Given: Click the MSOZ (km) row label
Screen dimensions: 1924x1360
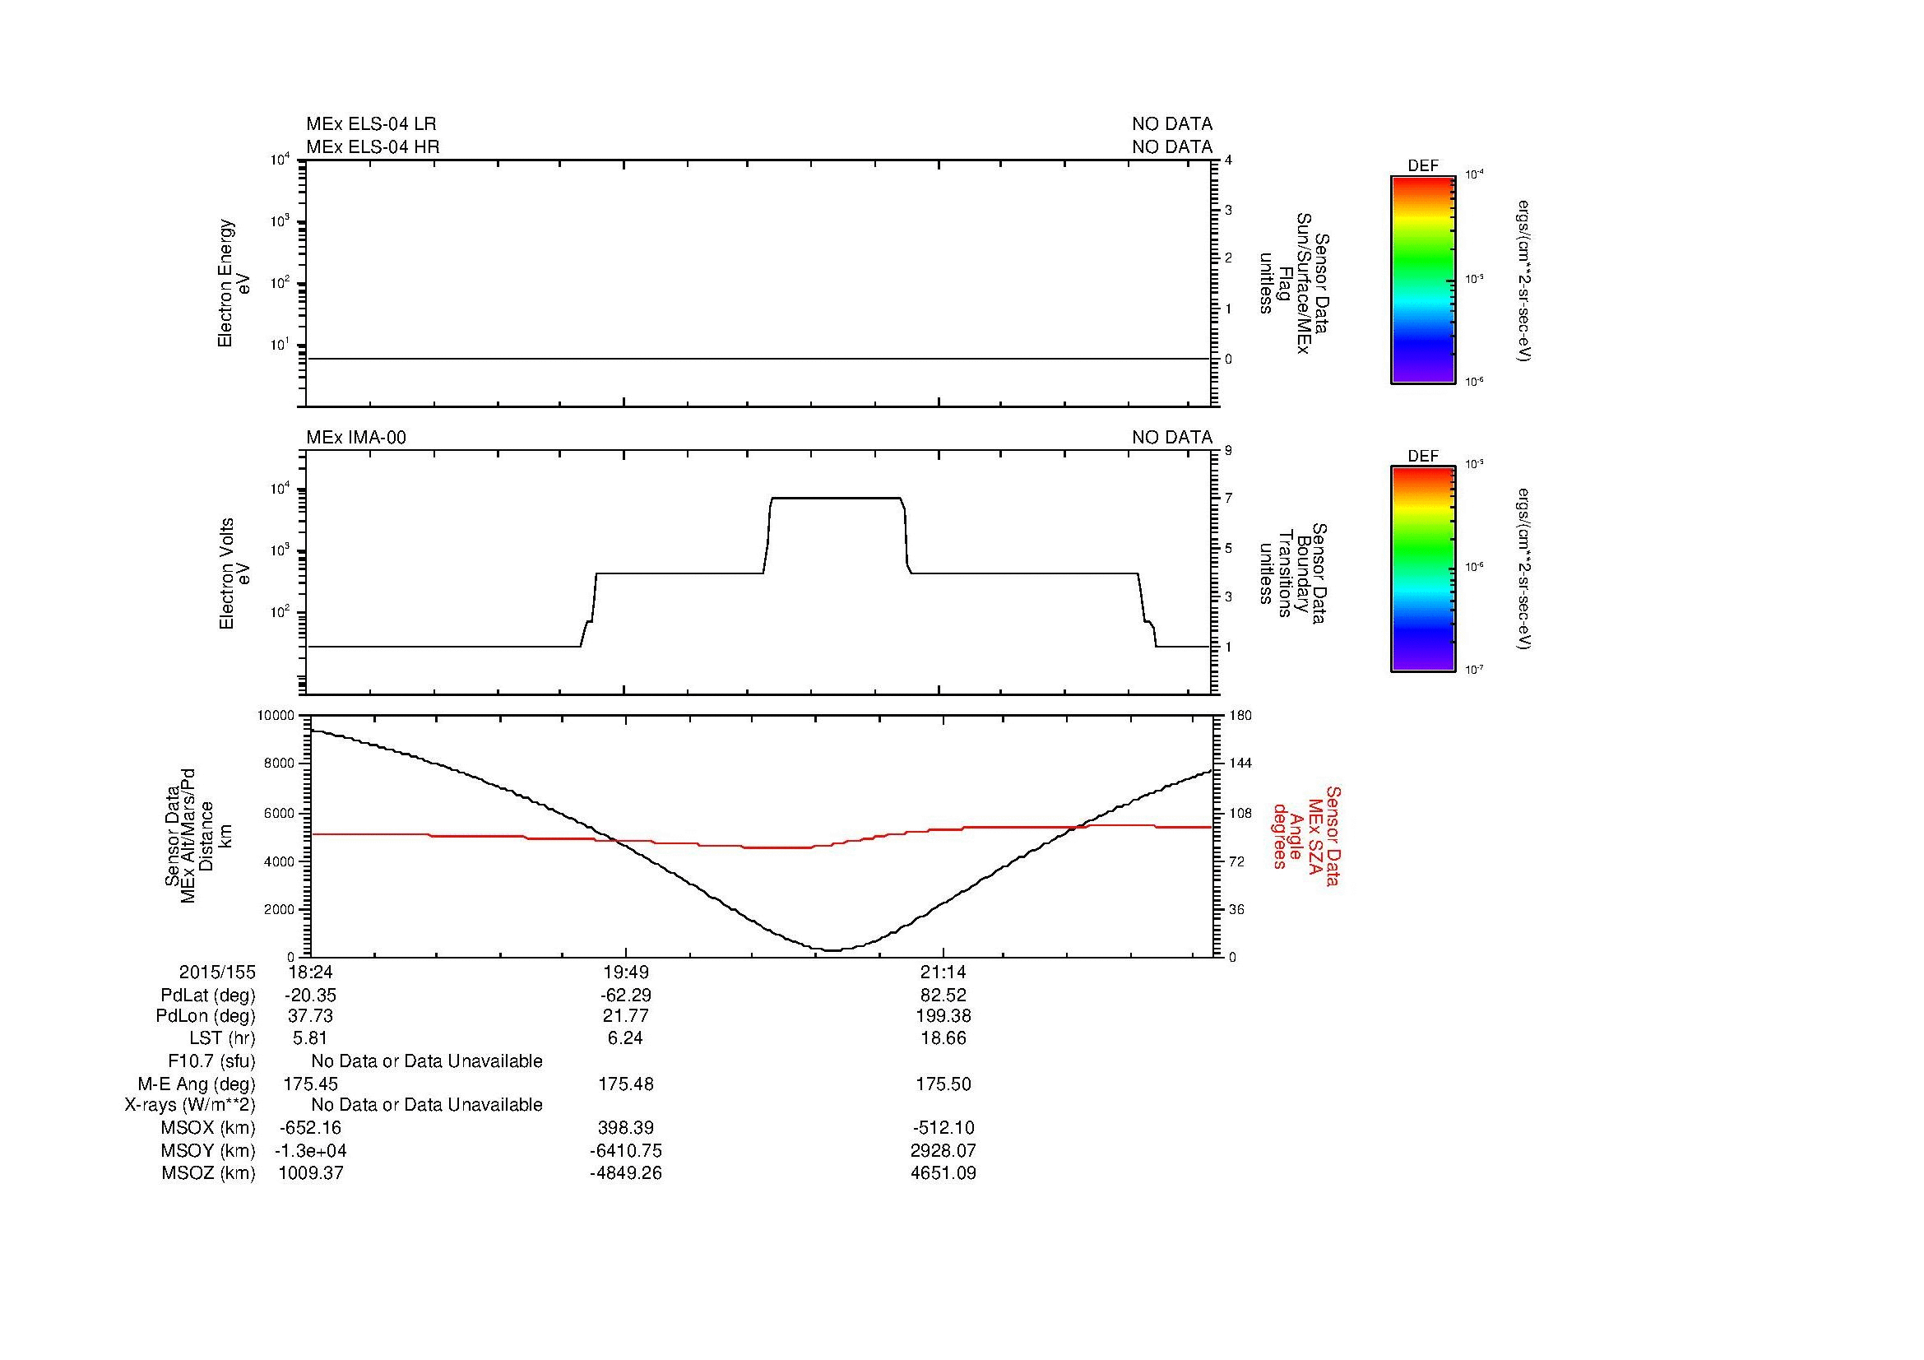Looking at the screenshot, I should (208, 1172).
